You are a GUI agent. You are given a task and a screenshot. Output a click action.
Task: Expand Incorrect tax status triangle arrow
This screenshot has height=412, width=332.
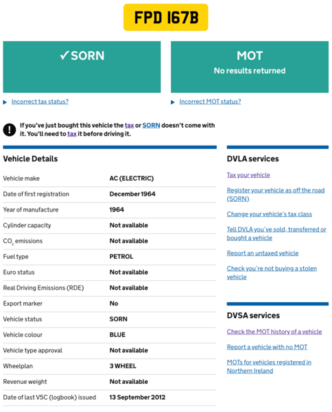pos(5,102)
